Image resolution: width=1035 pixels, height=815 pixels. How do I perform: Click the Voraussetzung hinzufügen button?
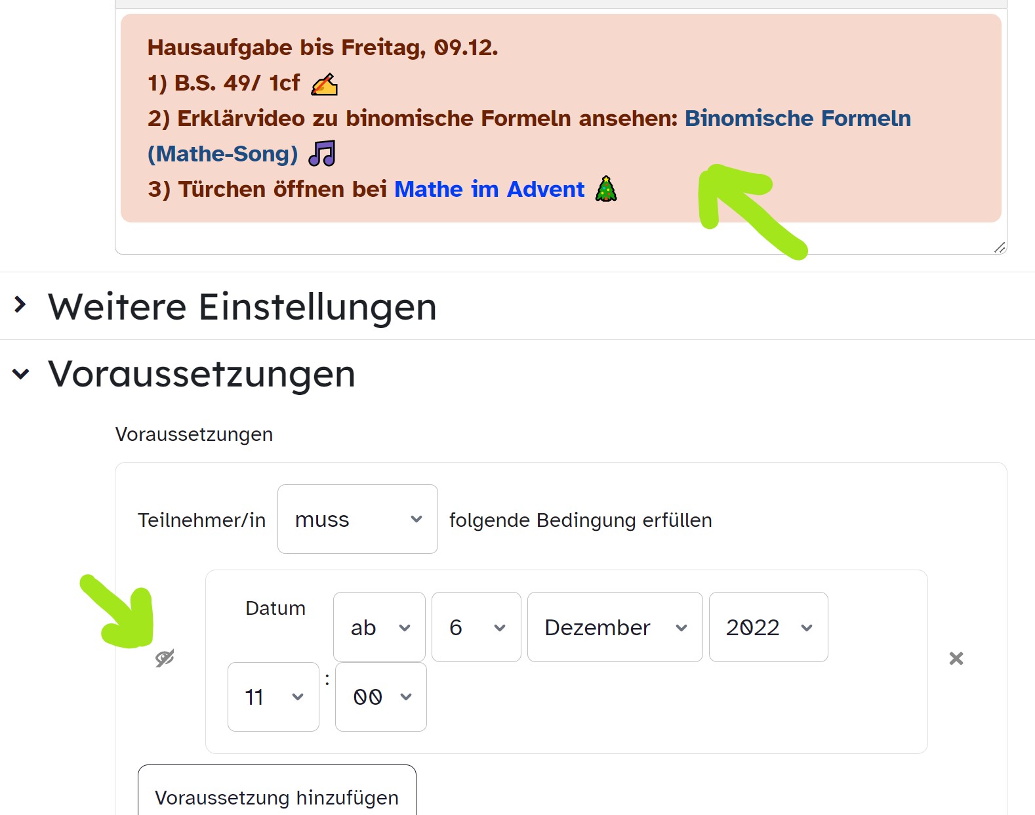tap(277, 797)
